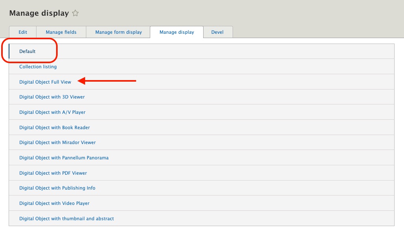This screenshot has width=404, height=232.
Task: Select the active Manage display tab
Action: click(177, 32)
